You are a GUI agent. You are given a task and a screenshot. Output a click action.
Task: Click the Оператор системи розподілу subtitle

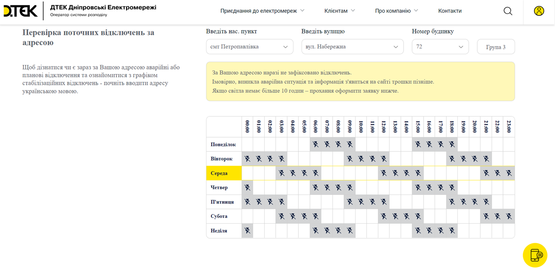(79, 15)
